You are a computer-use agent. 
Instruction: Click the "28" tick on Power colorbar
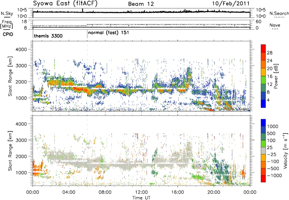pyautogui.click(x=269, y=53)
